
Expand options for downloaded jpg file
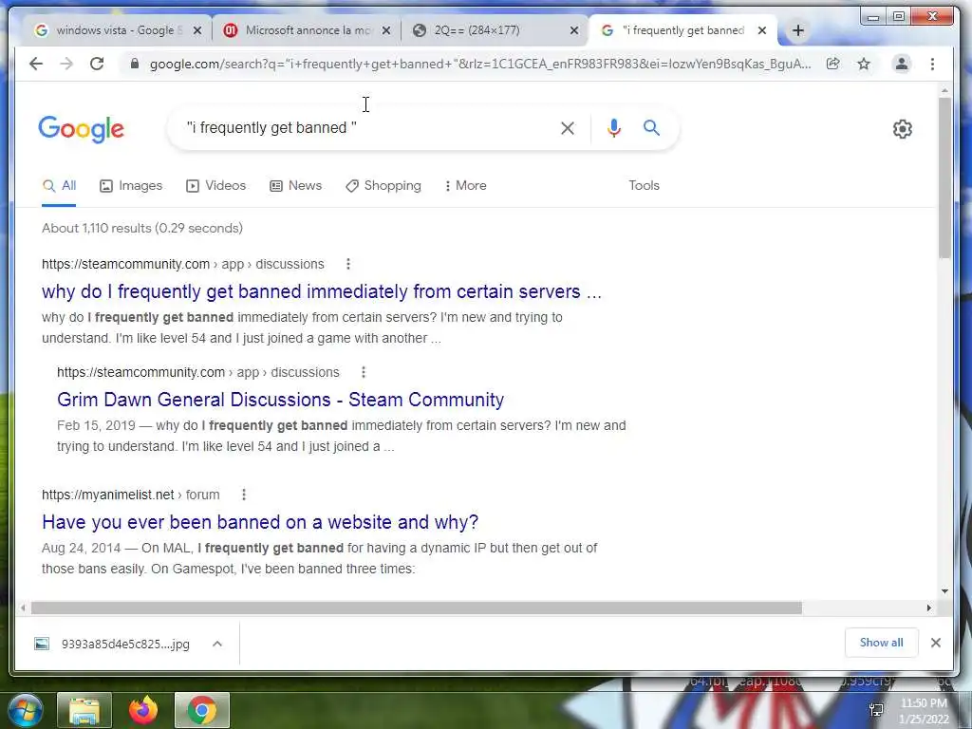click(x=217, y=645)
